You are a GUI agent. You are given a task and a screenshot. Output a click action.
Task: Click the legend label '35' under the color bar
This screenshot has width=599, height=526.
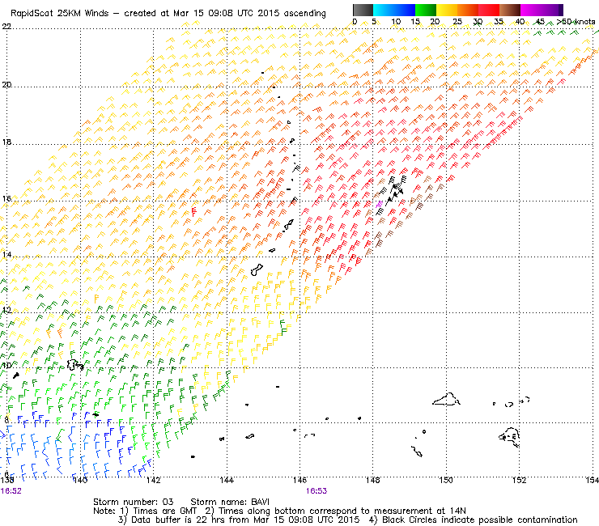pyautogui.click(x=499, y=22)
